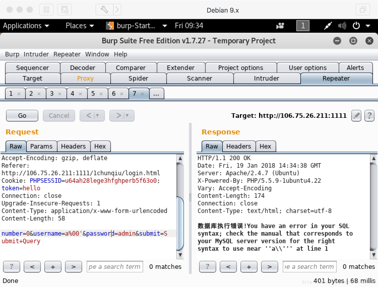The height and width of the screenshot is (287, 378).
Task: Edit target with pencil icon
Action: pyautogui.click(x=356, y=116)
